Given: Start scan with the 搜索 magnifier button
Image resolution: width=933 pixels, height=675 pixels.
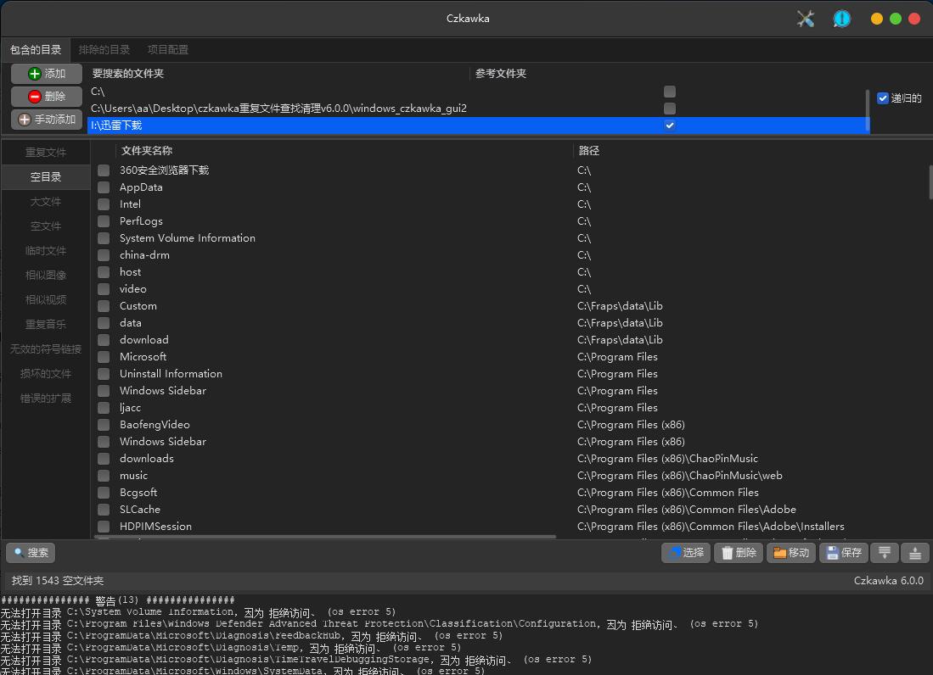Looking at the screenshot, I should point(31,553).
